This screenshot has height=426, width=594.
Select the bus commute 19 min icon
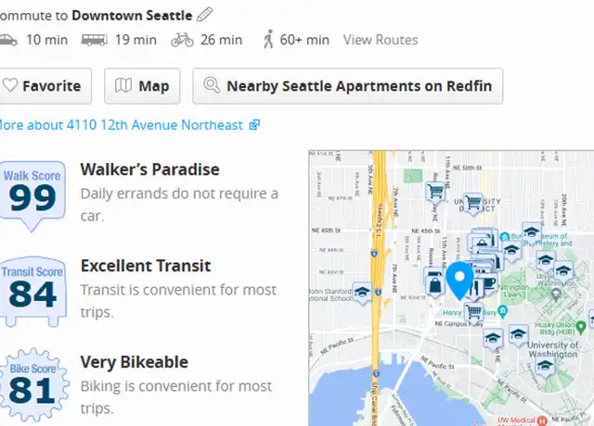coord(95,40)
